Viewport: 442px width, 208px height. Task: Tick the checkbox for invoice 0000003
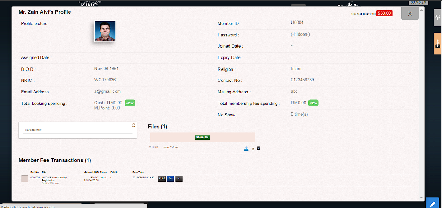(x=24, y=179)
